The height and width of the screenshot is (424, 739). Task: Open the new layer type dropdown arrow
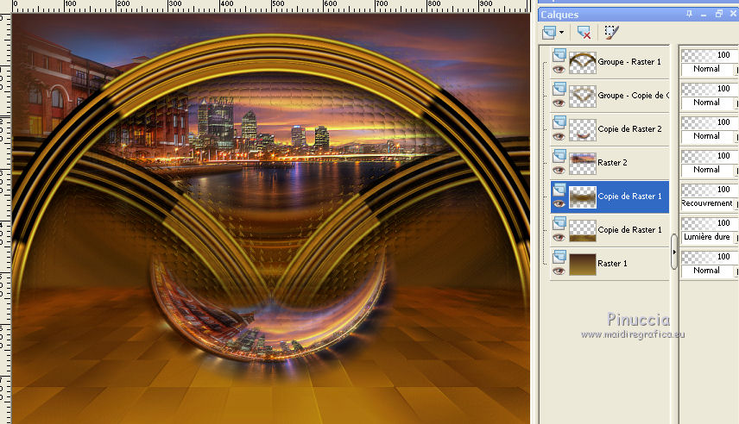(561, 33)
